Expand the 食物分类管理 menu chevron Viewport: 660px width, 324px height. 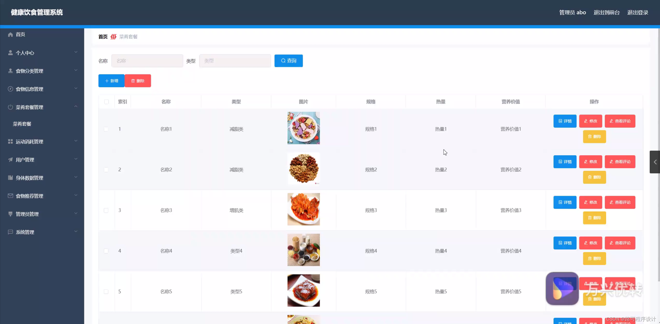76,70
